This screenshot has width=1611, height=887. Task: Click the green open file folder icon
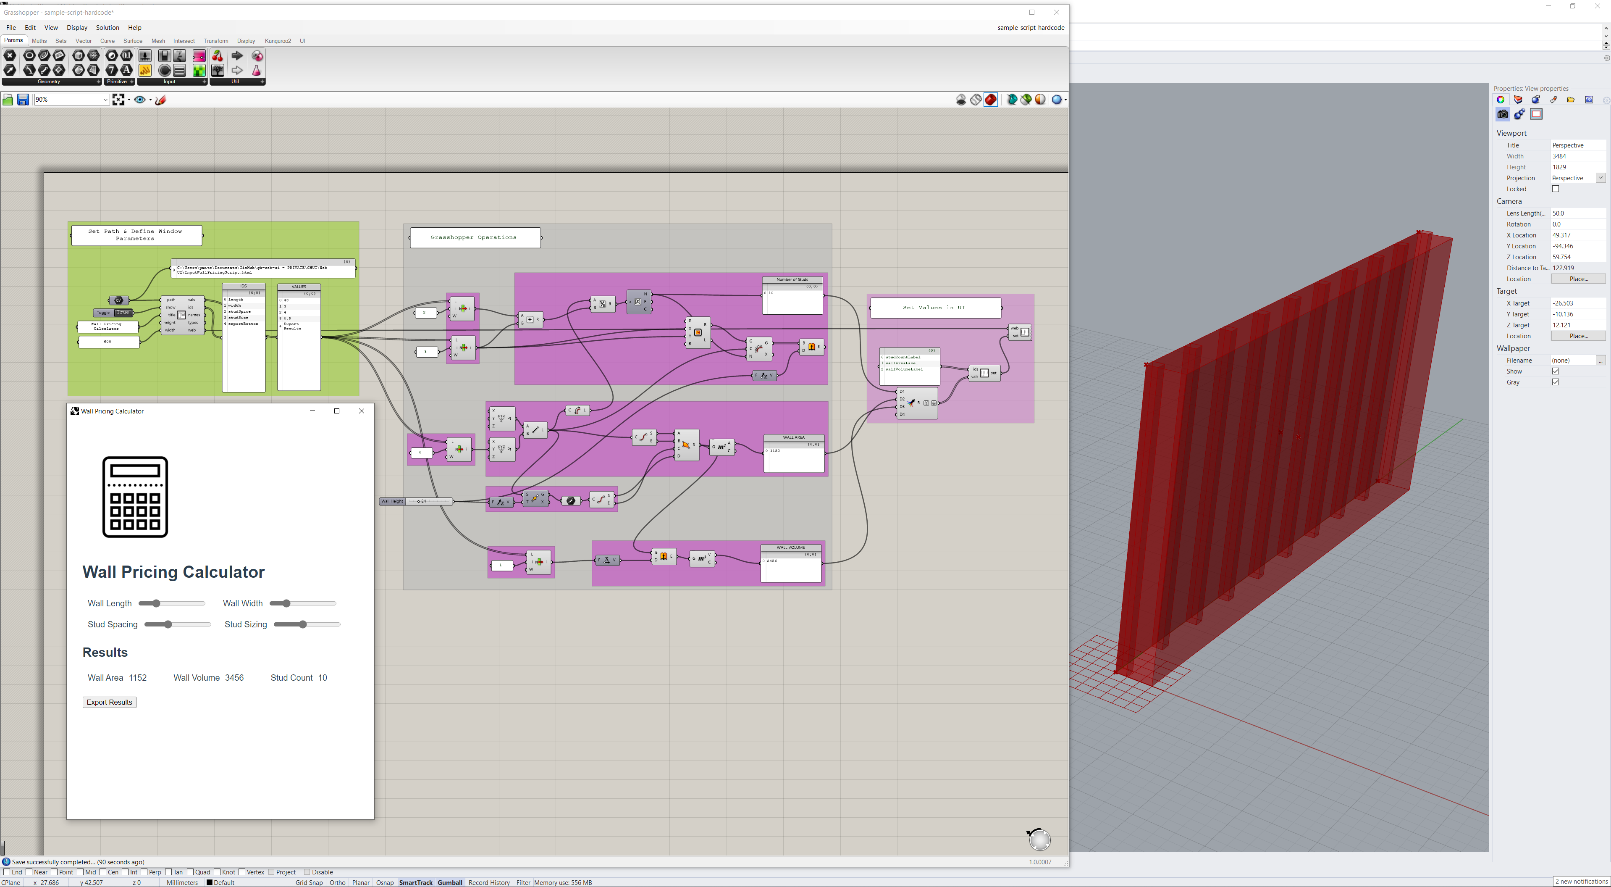point(8,100)
